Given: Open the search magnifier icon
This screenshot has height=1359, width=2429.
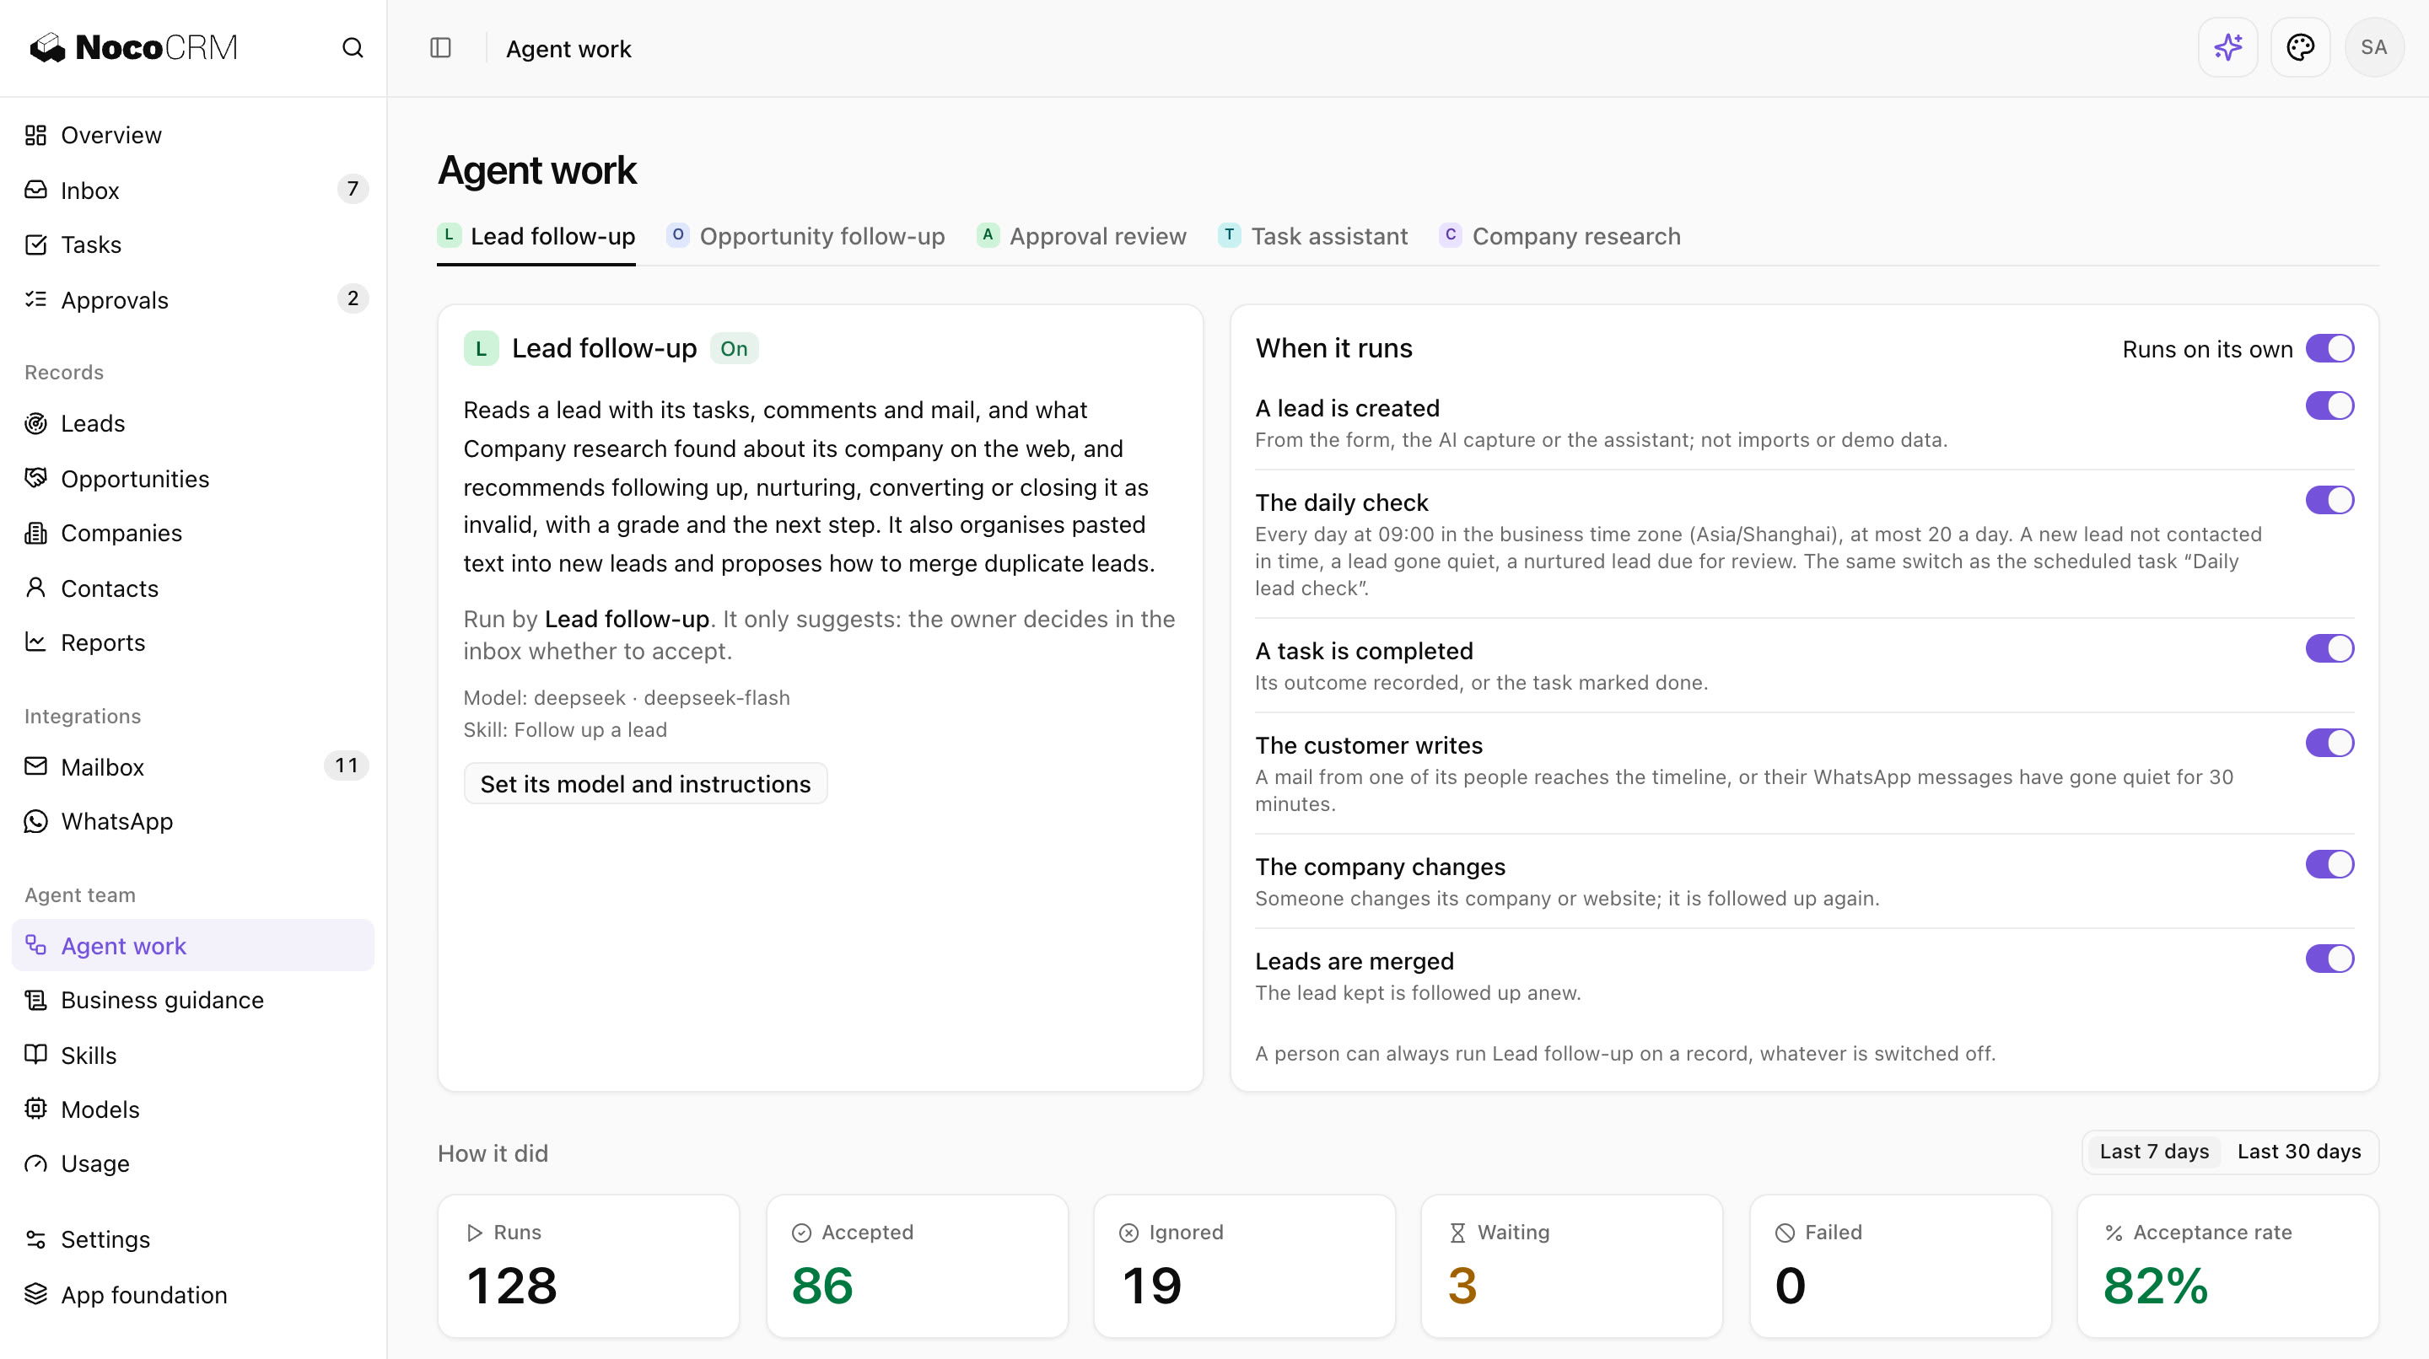Looking at the screenshot, I should click(x=353, y=48).
